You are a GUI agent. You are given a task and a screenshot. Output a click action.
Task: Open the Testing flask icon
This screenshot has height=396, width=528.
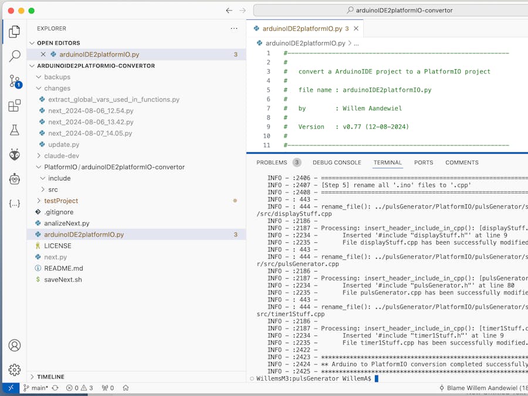click(15, 130)
